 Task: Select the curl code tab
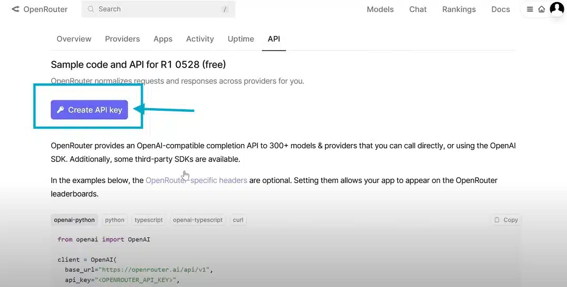238,219
